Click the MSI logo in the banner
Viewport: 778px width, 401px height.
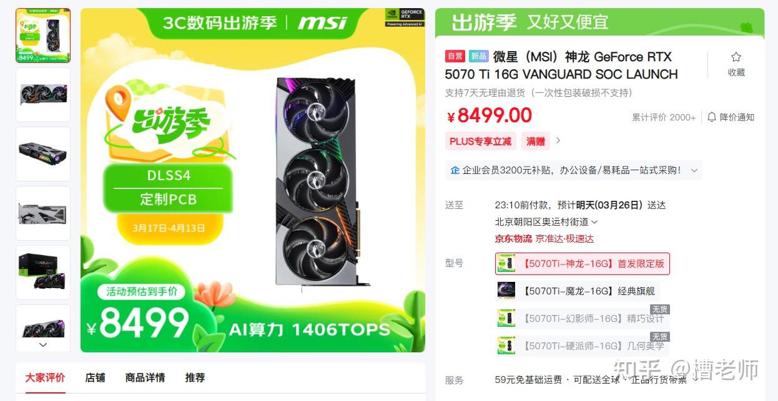coord(322,23)
